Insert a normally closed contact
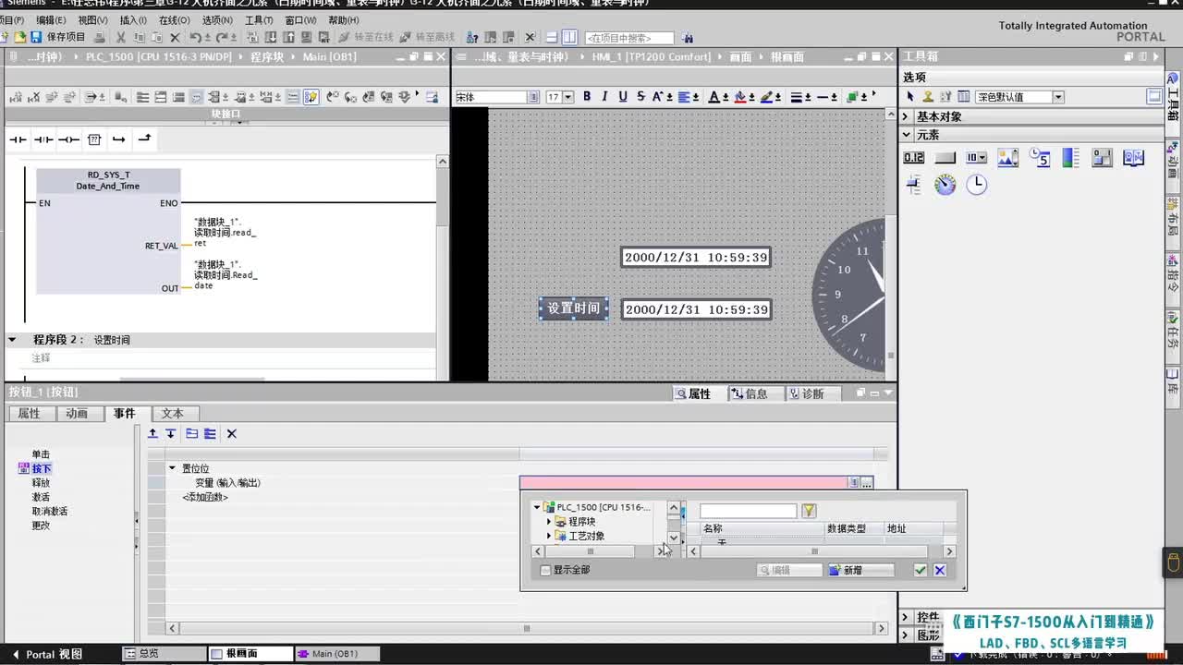 click(43, 139)
